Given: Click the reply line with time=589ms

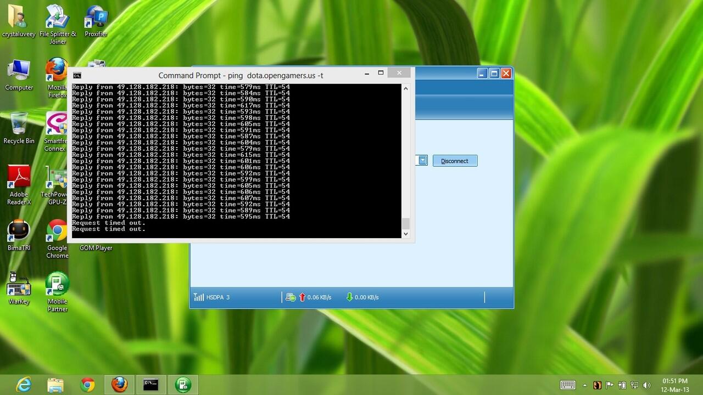Looking at the screenshot, I should click(x=181, y=211).
